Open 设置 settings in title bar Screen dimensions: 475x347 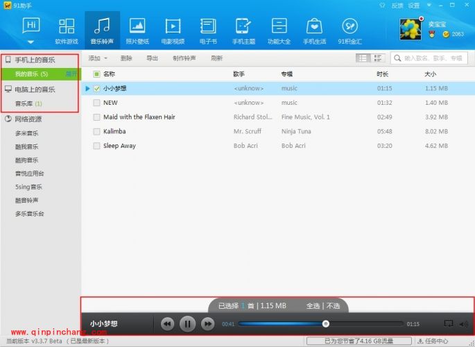[414, 6]
